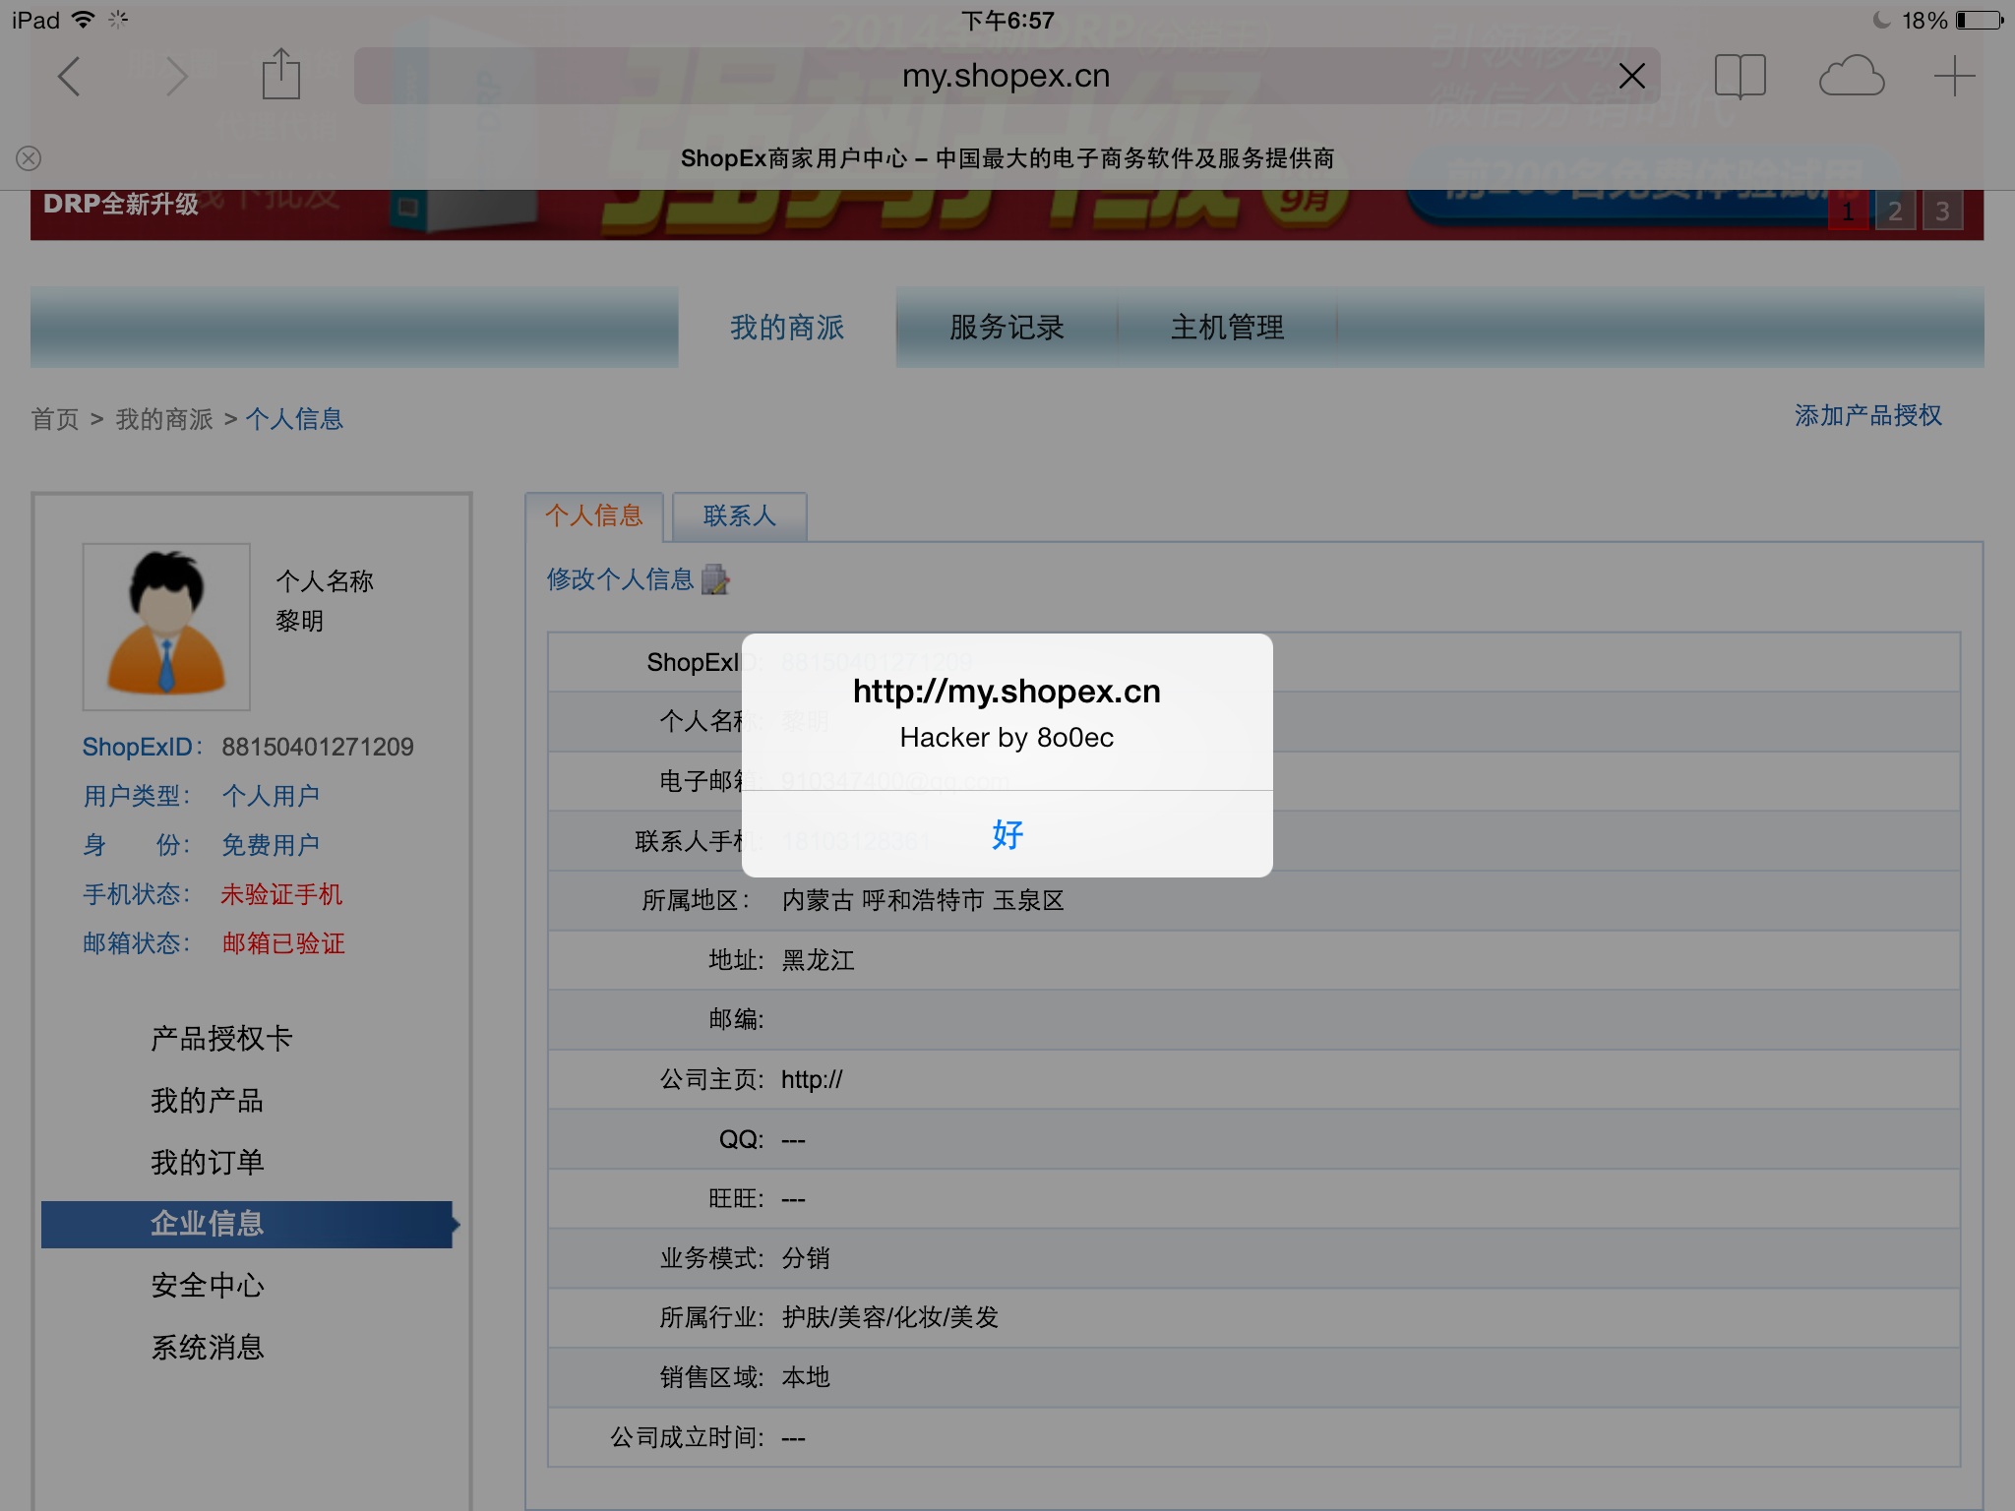Open the 我的商派 navigation tab
This screenshot has width=2015, height=1511.
(787, 328)
